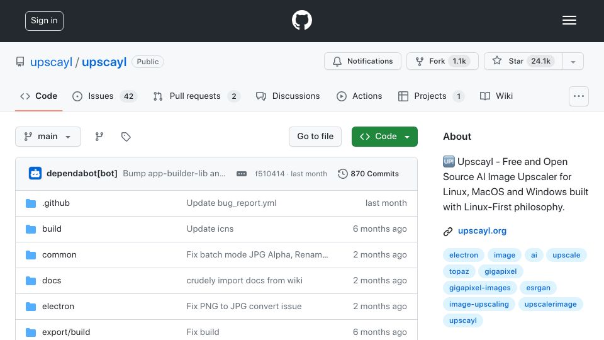Select the image-upscaling topic tag
The image size is (604, 340).
[479, 304]
